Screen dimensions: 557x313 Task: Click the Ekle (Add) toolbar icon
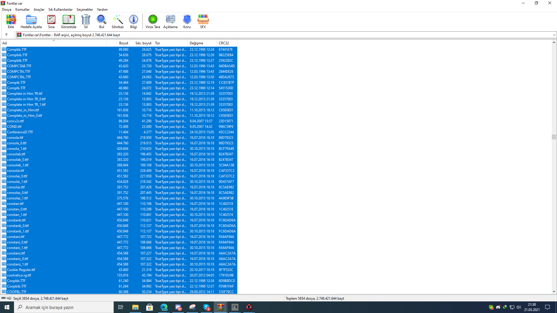pos(11,21)
